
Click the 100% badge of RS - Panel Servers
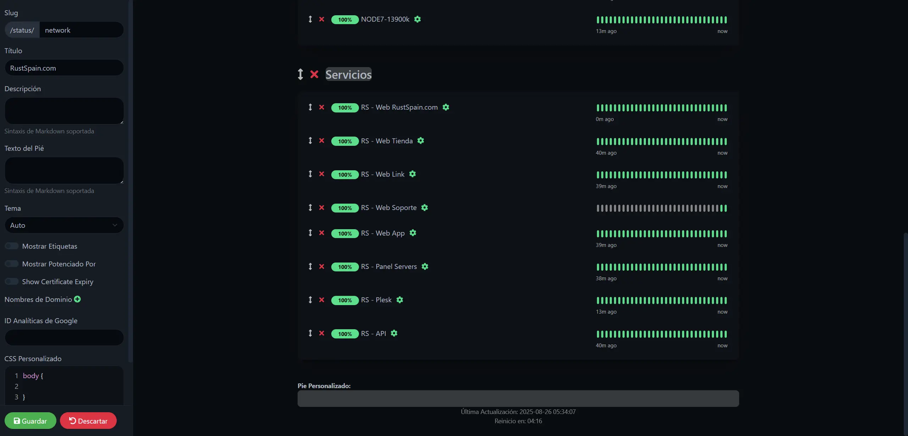point(345,267)
